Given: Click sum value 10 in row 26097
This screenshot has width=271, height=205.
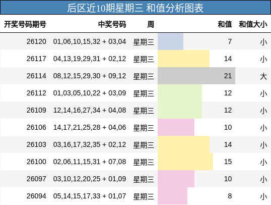Looking at the screenshot, I should 228,179.
